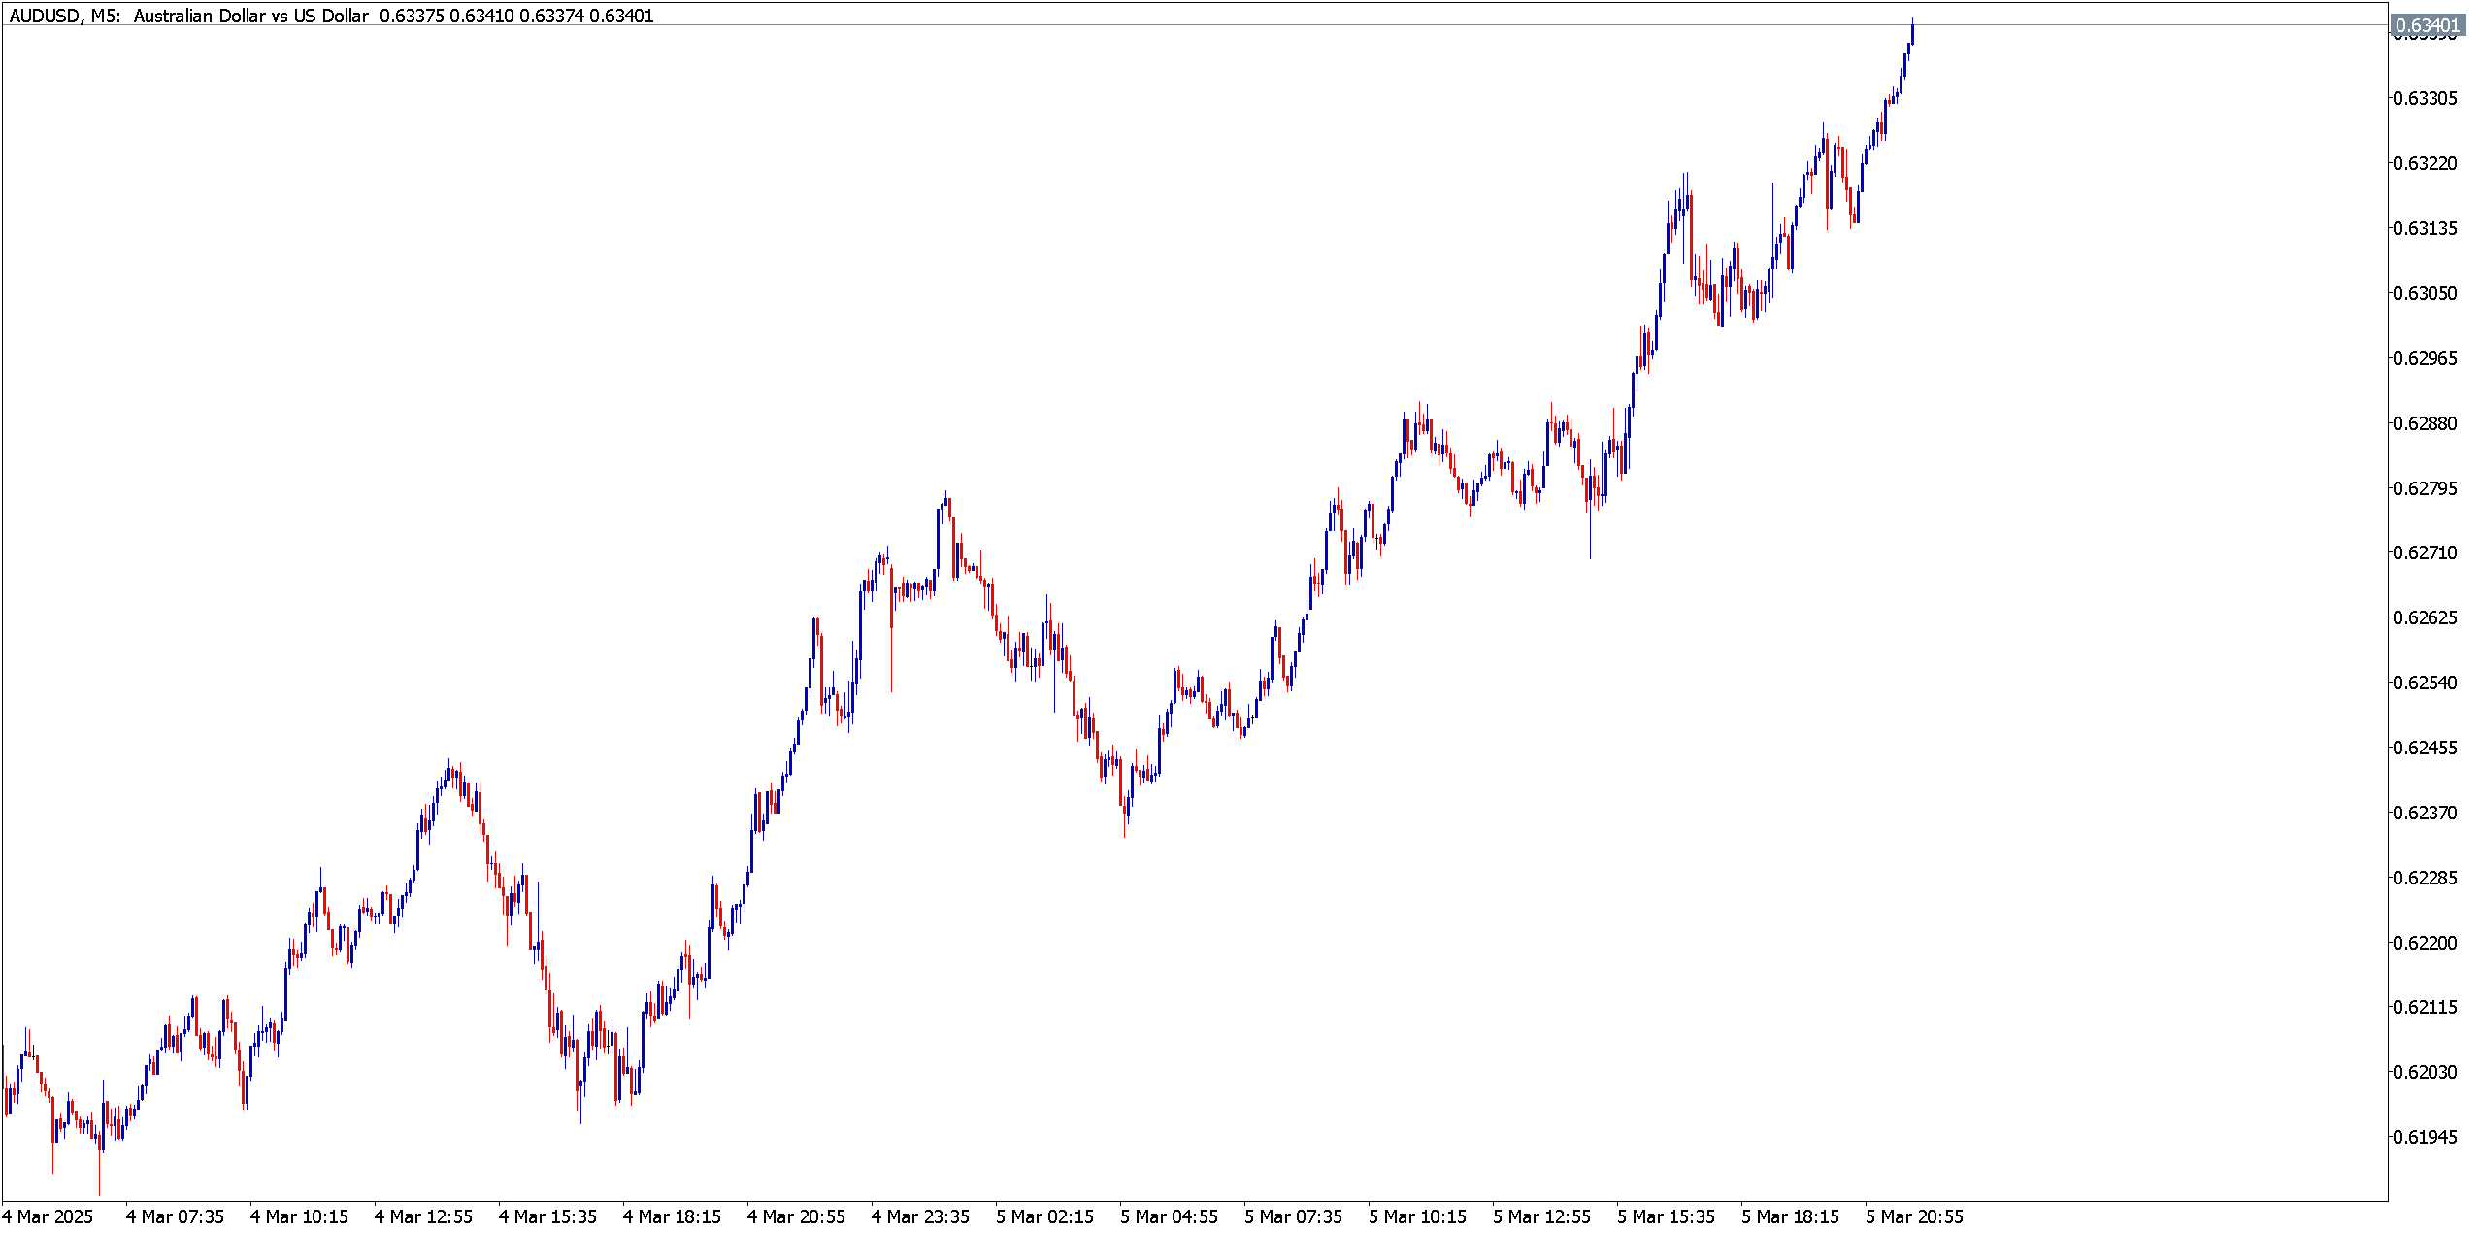This screenshot has height=1233, width=2481.
Task: Click the 4 Mar 23:35 time label
Action: coord(920,1216)
